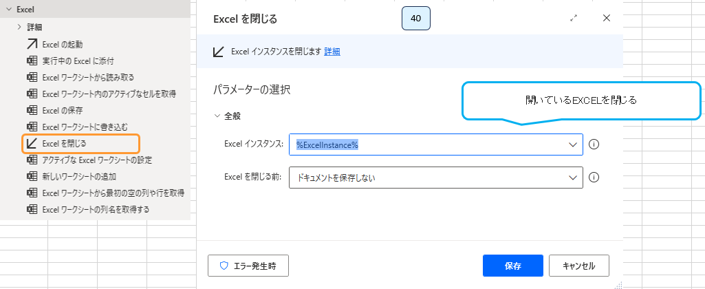This screenshot has width=705, height=289.
Task: Click the エラー発生時 button
Action: [248, 265]
